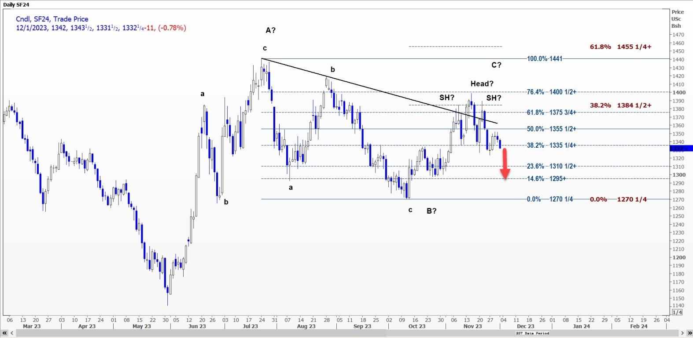Screen dimensions: 693x338
Task: Click the red 0.0% 1270 1/4 label
Action: point(618,199)
